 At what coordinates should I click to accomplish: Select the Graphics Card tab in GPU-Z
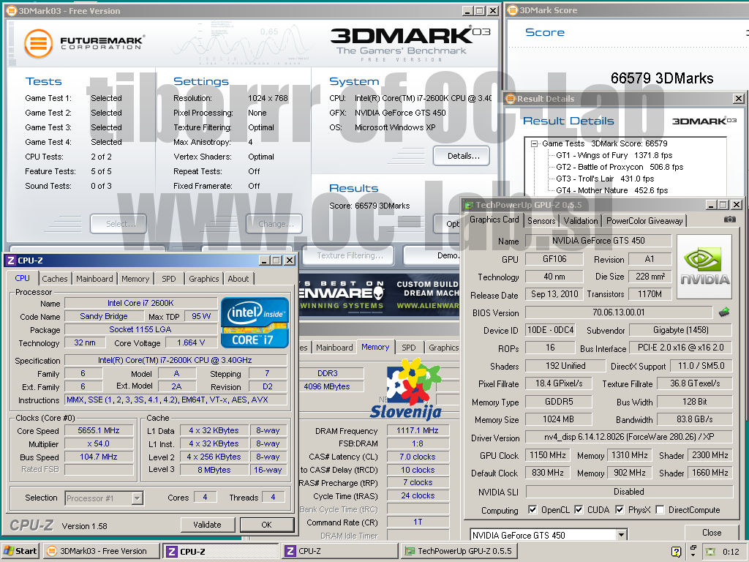click(x=494, y=220)
